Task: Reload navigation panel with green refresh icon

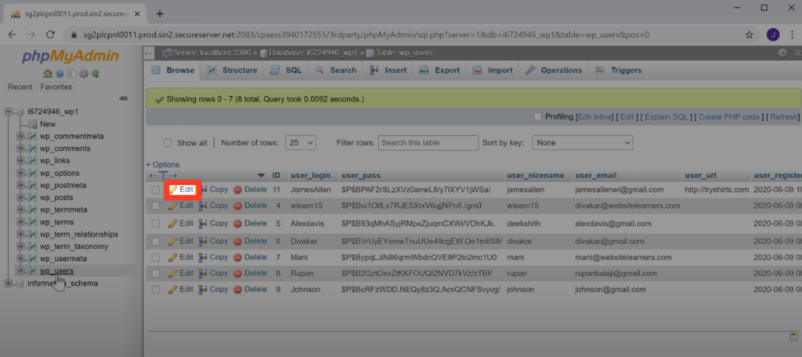Action: coord(96,74)
